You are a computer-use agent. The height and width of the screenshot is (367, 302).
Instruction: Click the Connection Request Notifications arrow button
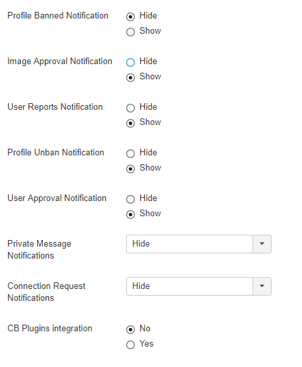262,286
